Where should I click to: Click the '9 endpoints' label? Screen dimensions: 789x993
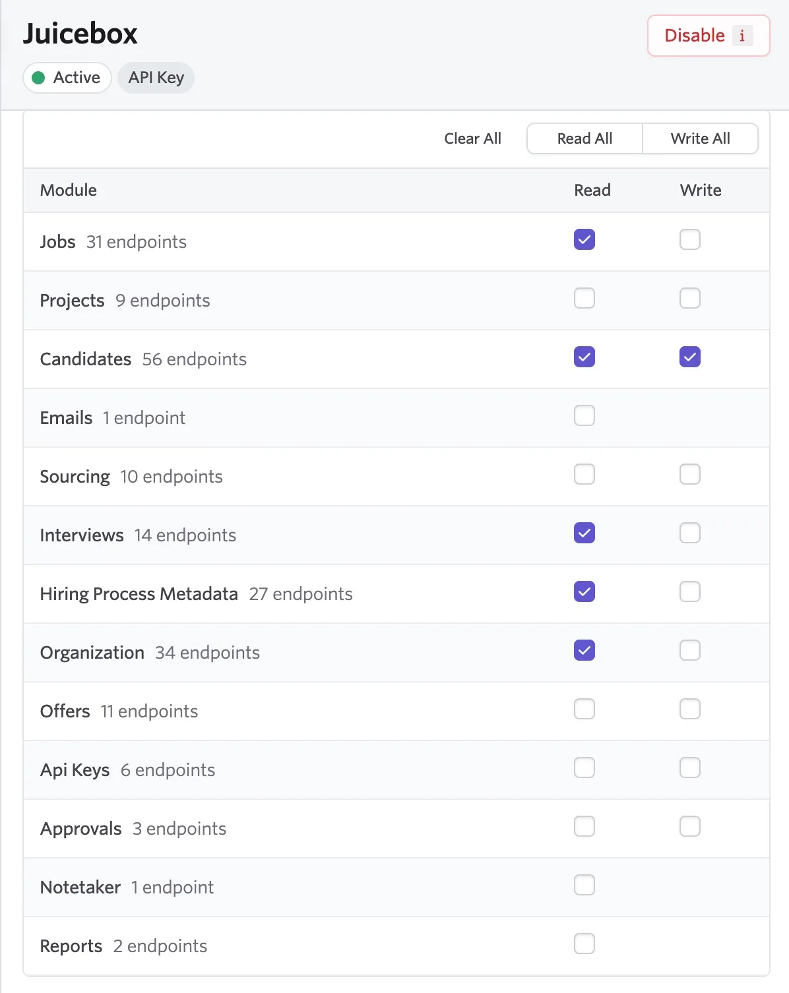[x=163, y=301]
